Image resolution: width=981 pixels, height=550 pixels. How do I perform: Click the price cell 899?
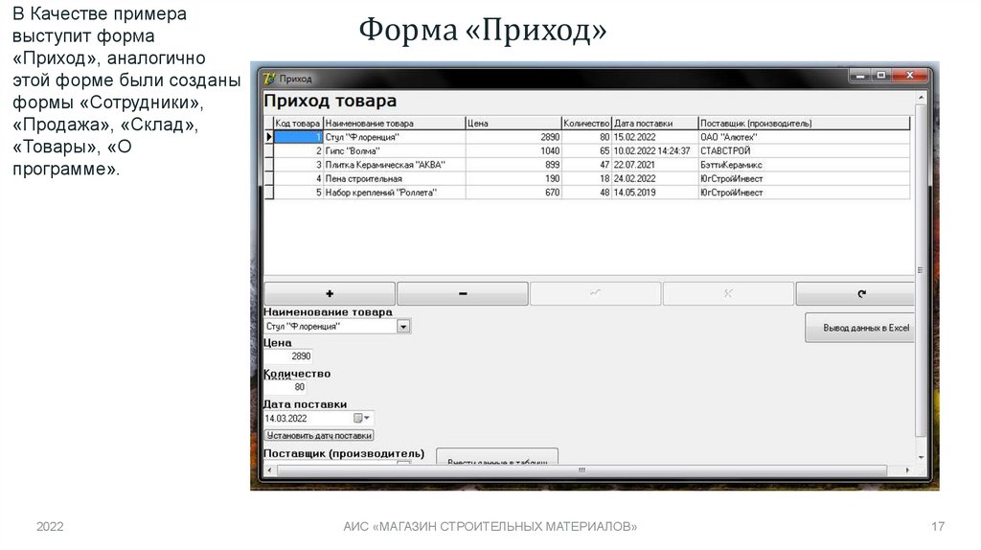513,165
